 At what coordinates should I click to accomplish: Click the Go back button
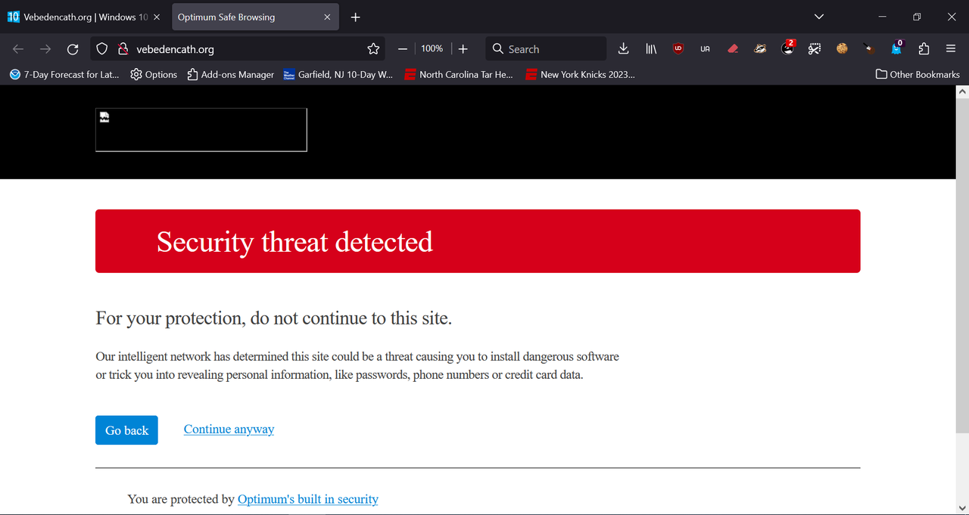[x=126, y=430]
